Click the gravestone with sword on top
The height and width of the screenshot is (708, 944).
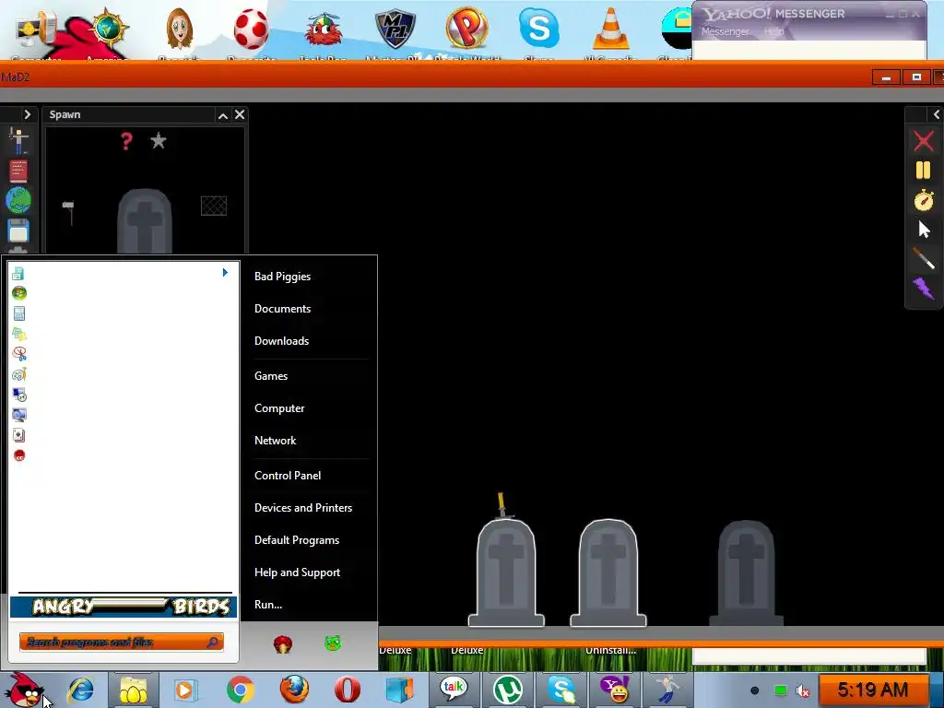tap(506, 572)
